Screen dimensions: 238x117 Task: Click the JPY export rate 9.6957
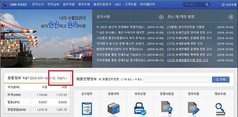[43, 102]
